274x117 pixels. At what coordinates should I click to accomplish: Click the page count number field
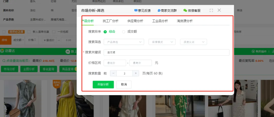[x=124, y=73]
